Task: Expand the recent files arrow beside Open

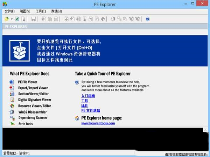Action: point(12,19)
